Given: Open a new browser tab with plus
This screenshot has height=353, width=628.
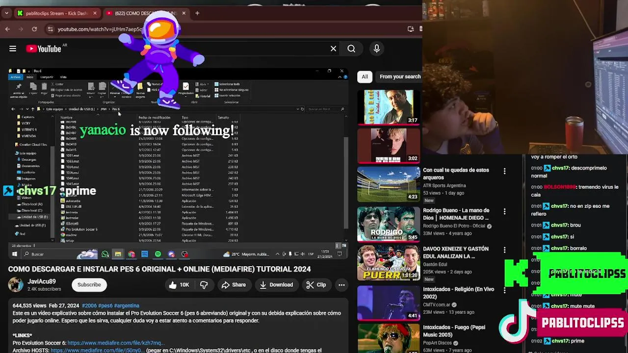Looking at the screenshot, I should pyautogui.click(x=197, y=13).
